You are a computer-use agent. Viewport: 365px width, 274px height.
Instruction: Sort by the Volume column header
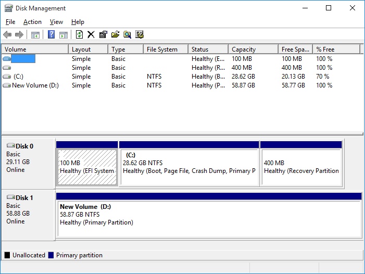tap(34, 49)
